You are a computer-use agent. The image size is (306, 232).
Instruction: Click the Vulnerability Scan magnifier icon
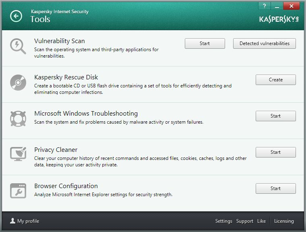coord(18,46)
